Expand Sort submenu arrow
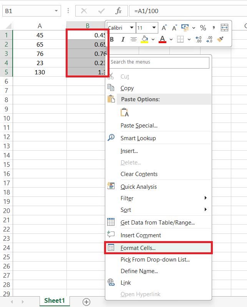 (x=206, y=209)
